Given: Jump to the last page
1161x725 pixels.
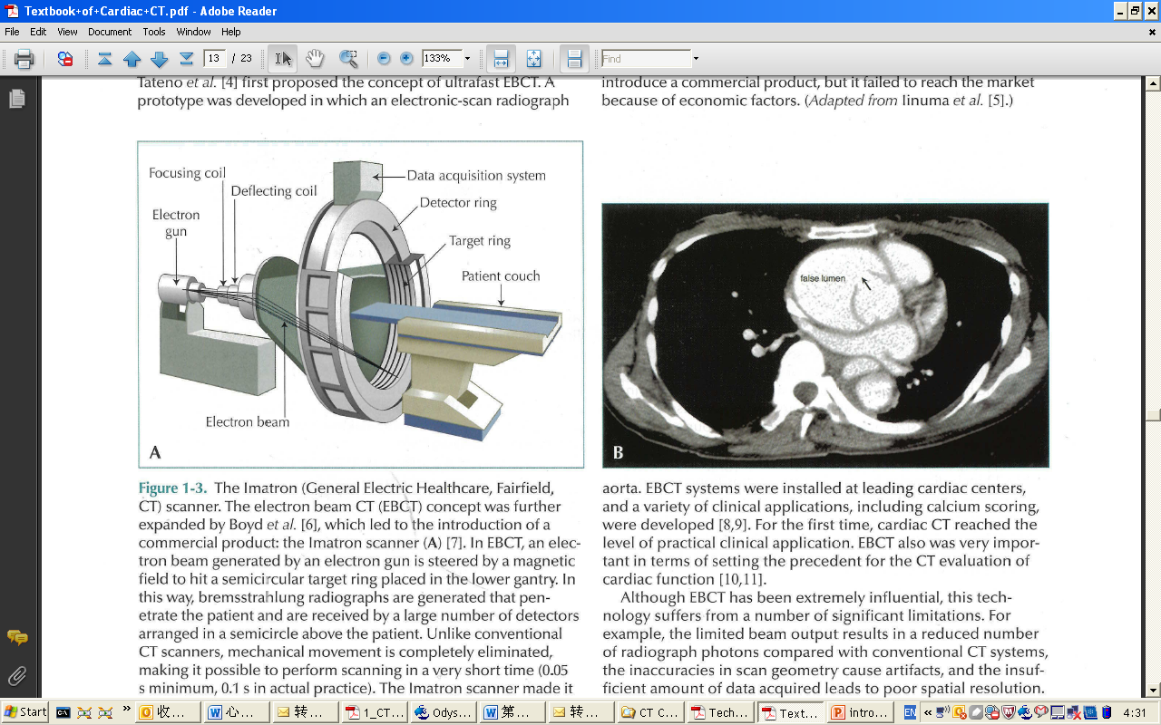Looking at the screenshot, I should pyautogui.click(x=187, y=59).
